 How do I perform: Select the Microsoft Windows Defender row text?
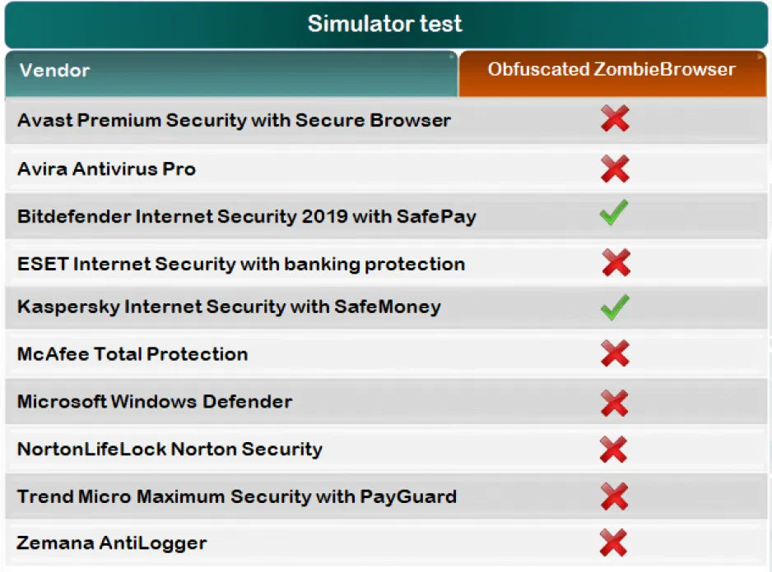155,402
